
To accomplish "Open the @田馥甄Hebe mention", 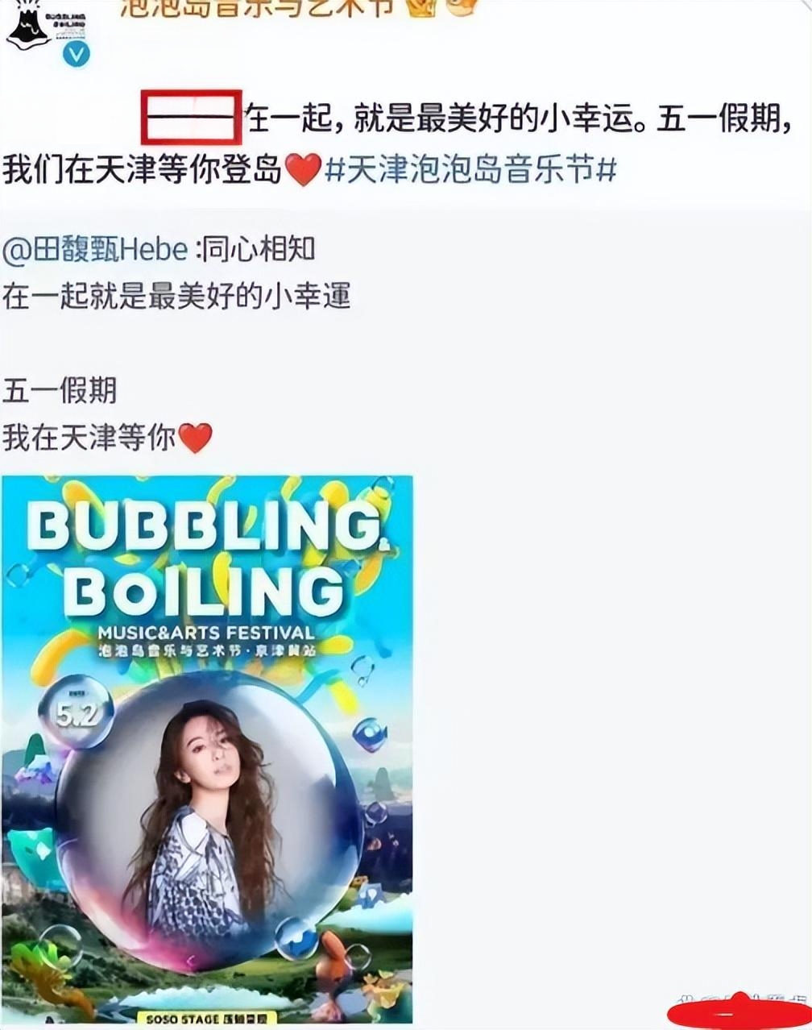I will coord(95,250).
